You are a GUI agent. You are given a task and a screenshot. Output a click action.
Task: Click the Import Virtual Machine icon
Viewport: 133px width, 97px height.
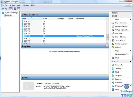tap(113, 23)
